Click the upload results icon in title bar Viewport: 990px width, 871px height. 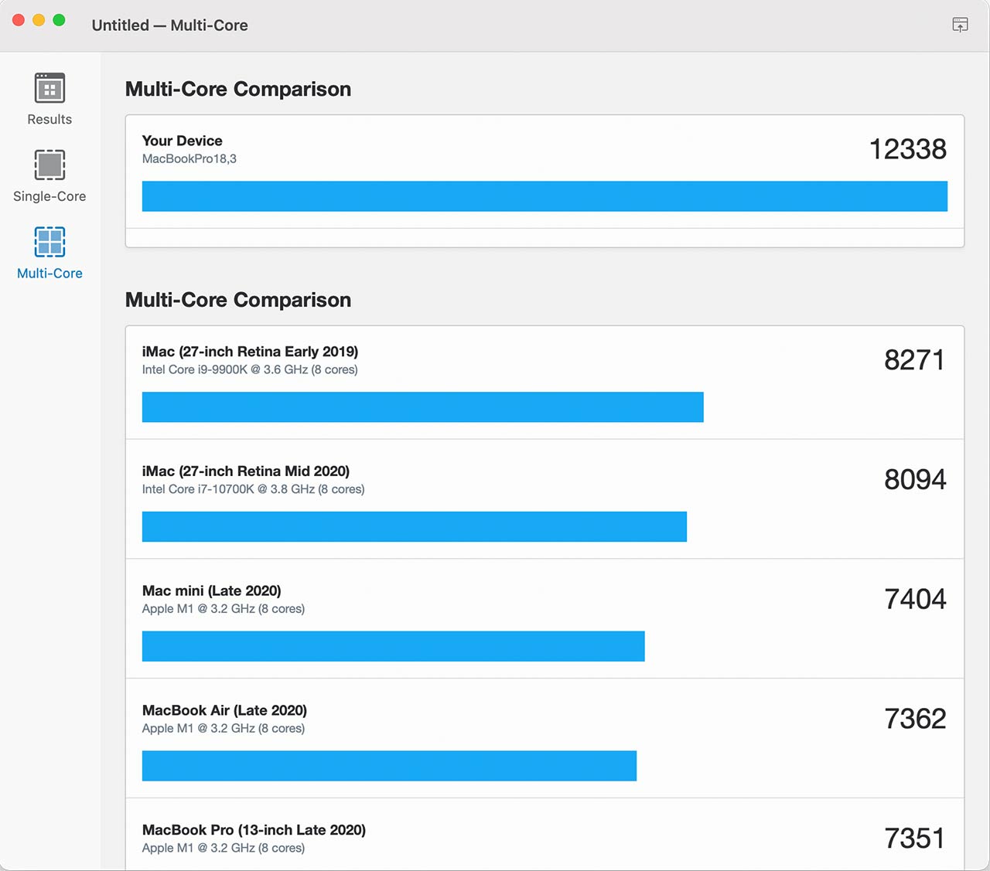[x=960, y=25]
